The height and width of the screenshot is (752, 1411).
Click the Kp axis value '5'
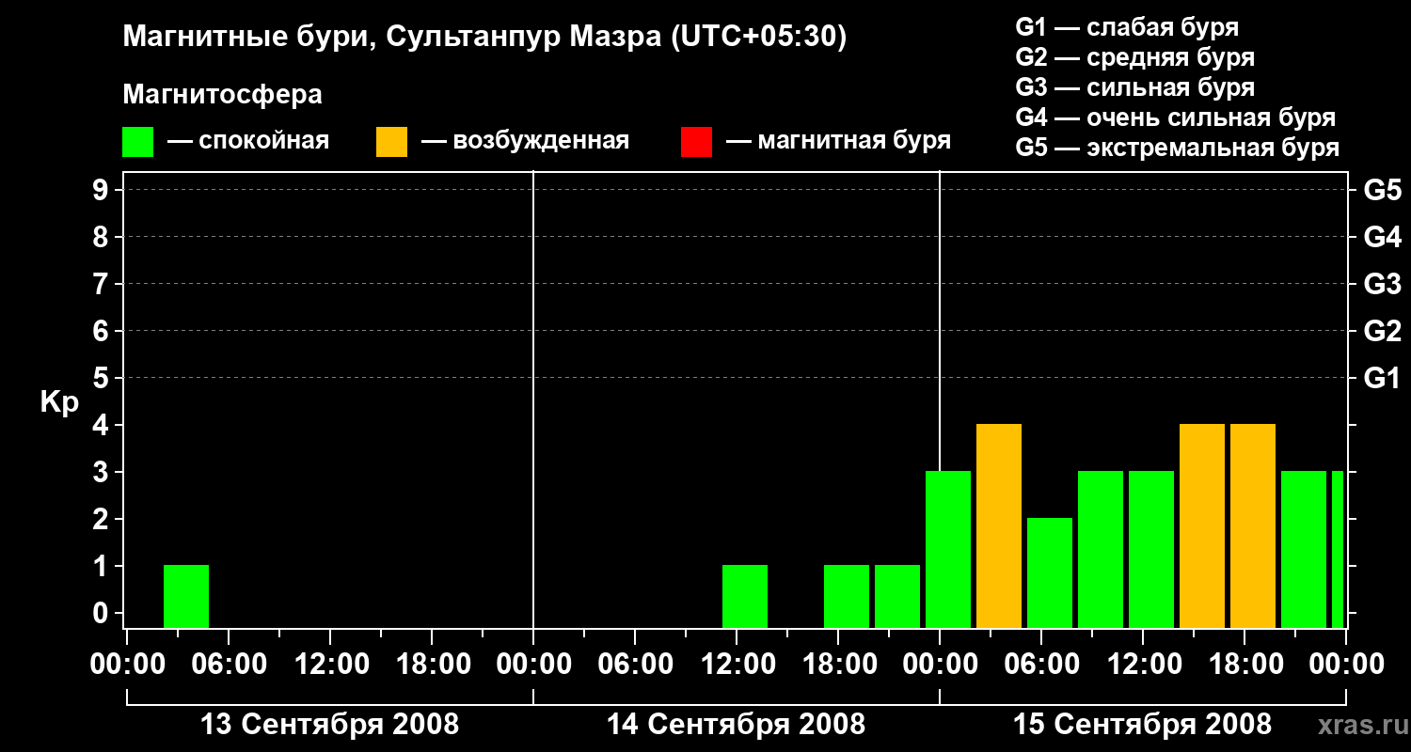tap(103, 379)
